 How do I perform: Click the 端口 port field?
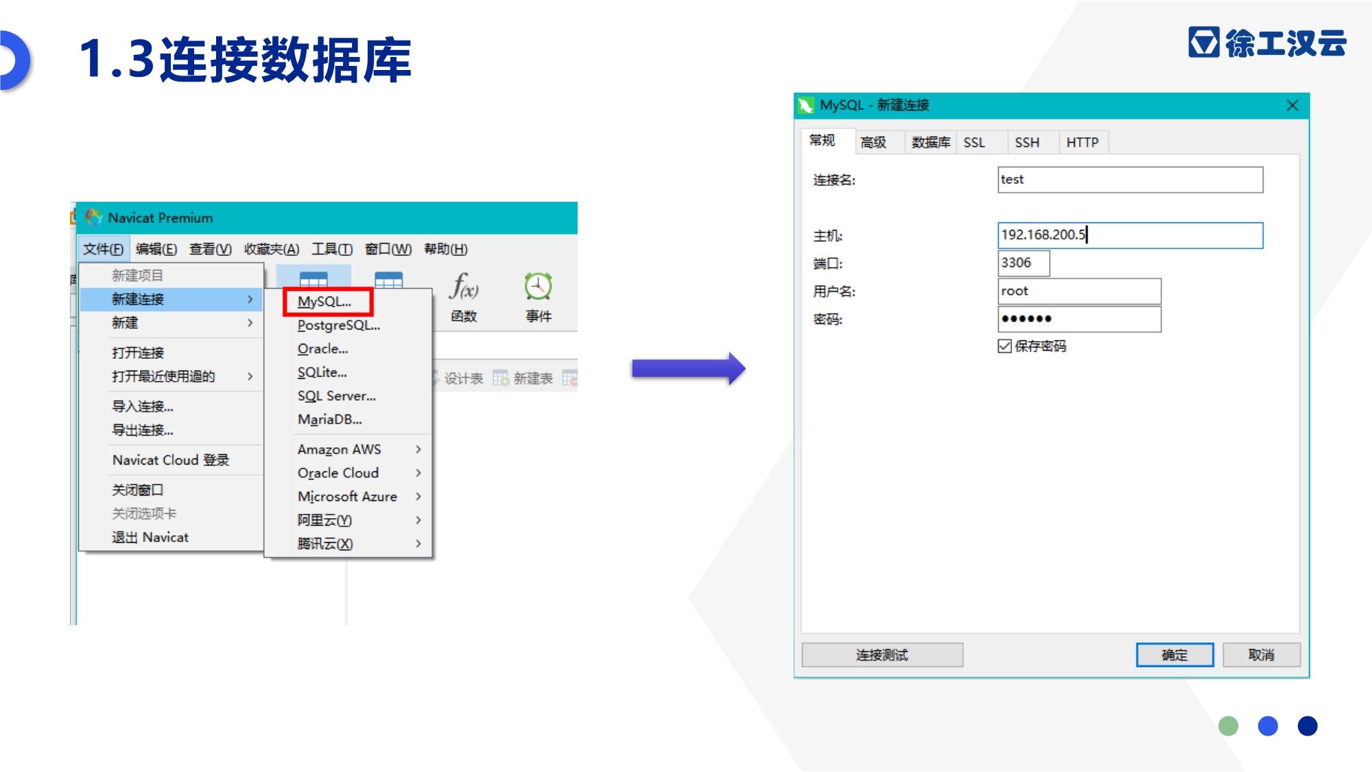(x=1024, y=263)
